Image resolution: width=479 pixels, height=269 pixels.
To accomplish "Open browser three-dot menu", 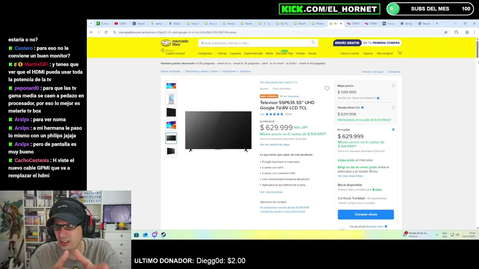I will tap(475, 32).
